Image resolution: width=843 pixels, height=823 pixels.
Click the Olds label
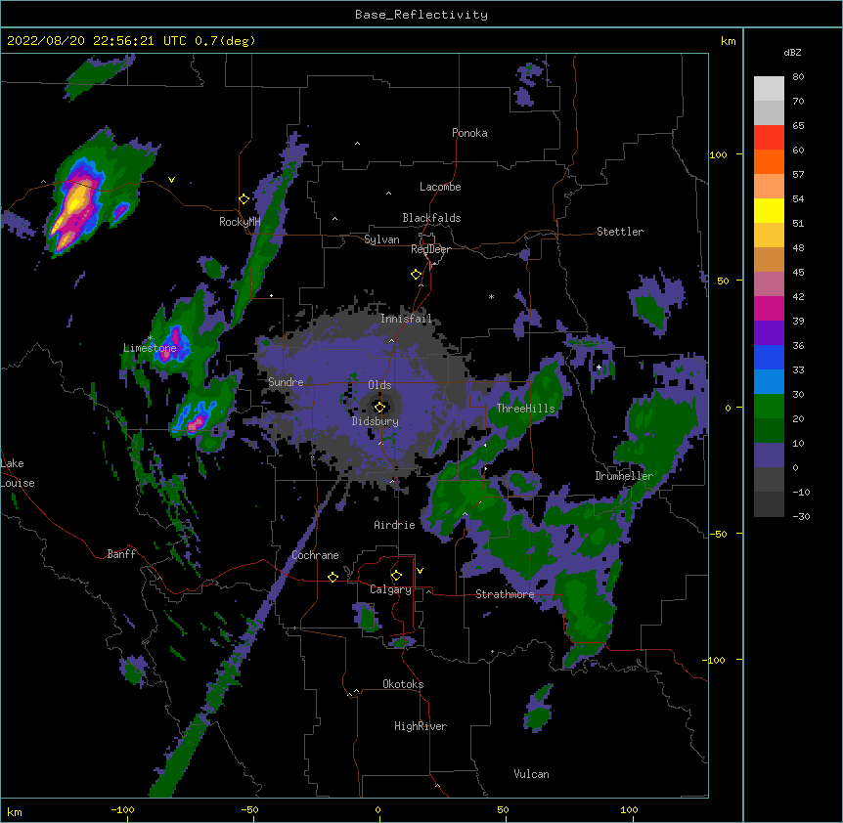[379, 385]
